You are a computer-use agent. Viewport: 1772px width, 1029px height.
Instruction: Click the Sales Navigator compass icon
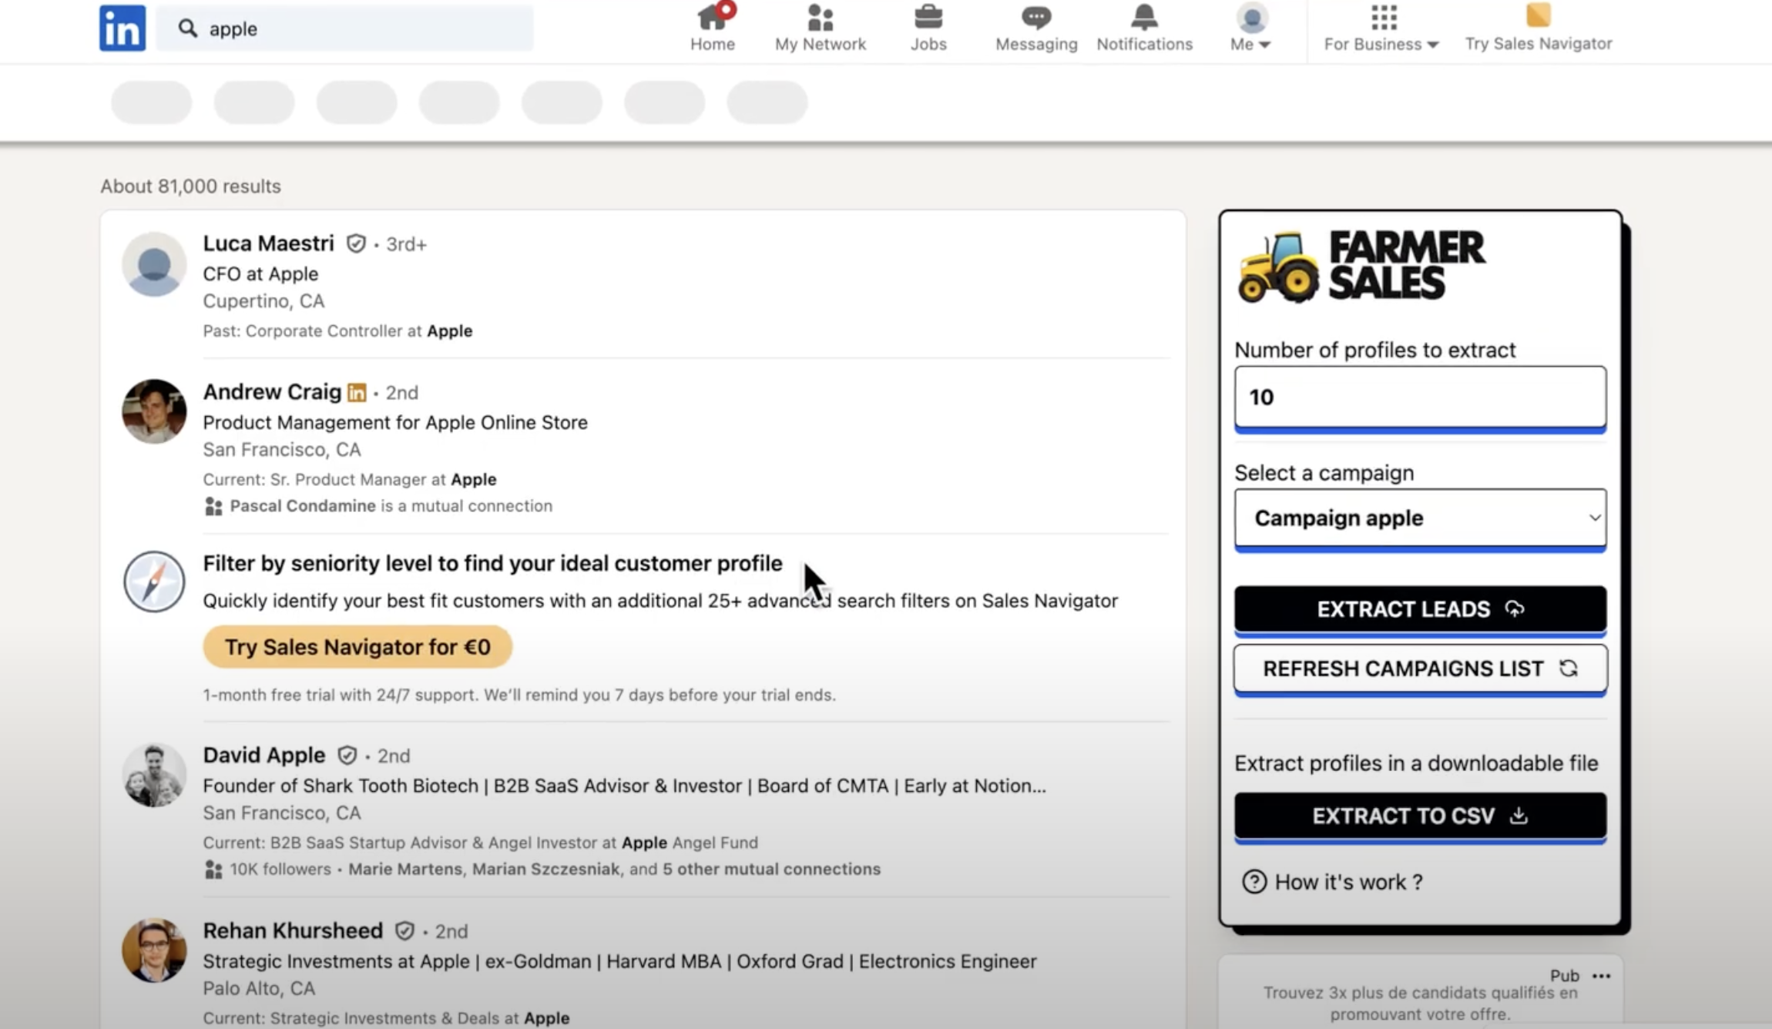click(154, 582)
